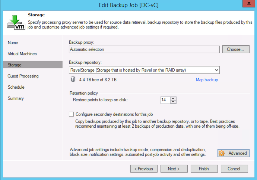The image size is (257, 180).
Task: Decrease restore points with down arrow
Action: (x=173, y=102)
